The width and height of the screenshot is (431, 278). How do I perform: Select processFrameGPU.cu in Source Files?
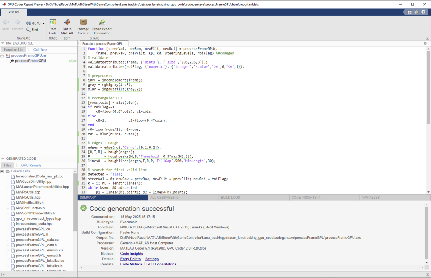click(33, 229)
